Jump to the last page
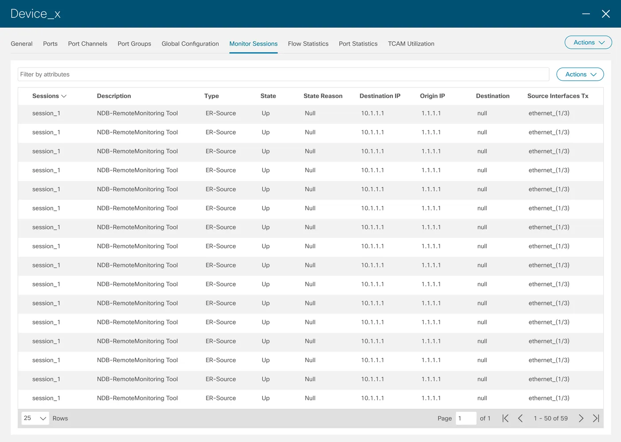 point(596,418)
